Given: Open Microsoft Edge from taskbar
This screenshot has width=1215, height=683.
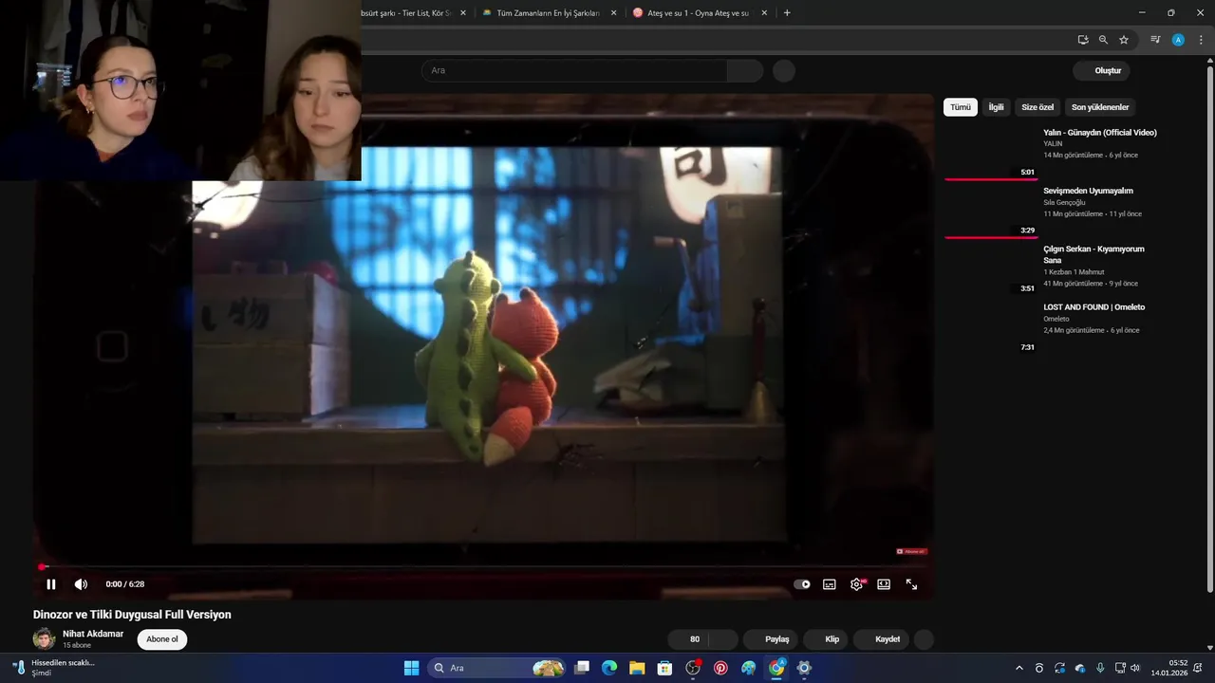Looking at the screenshot, I should (609, 668).
